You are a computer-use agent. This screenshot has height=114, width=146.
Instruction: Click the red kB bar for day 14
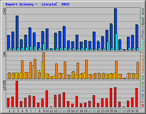click(64, 100)
